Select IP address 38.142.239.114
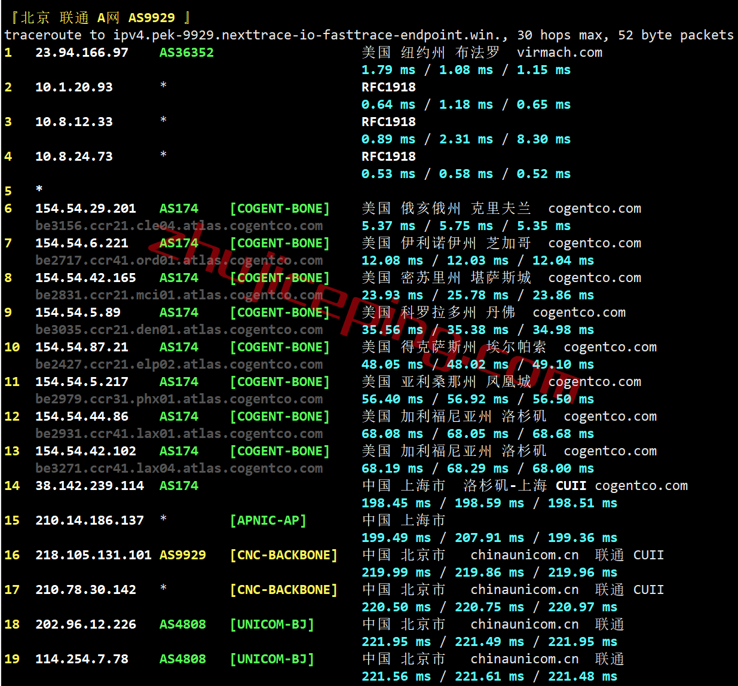 [90, 486]
